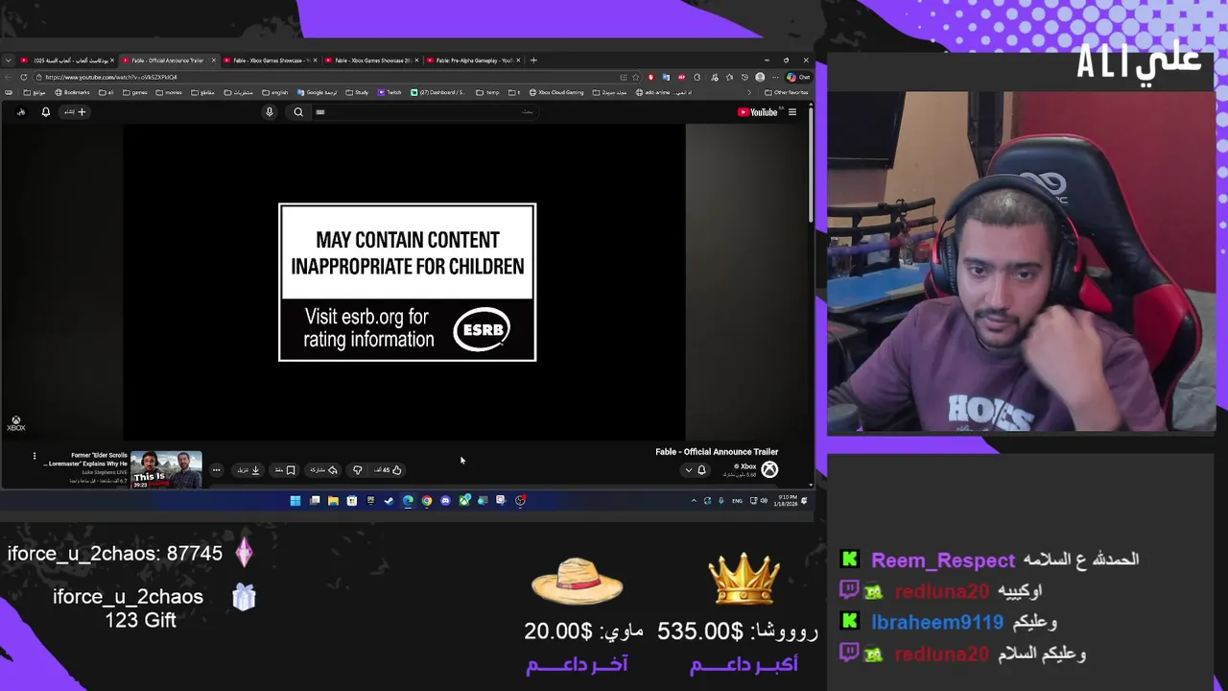Open Steam from taskbar
Image resolution: width=1228 pixels, height=691 pixels.
pyautogui.click(x=389, y=500)
